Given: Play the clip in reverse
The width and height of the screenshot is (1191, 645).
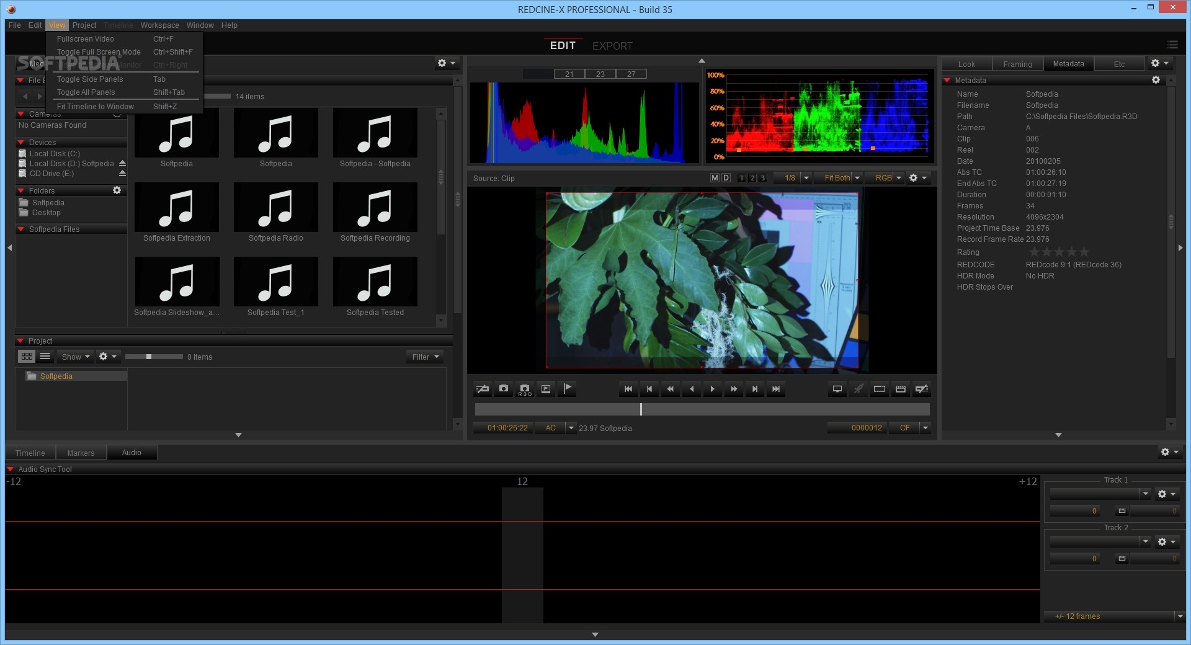Looking at the screenshot, I should pos(692,389).
